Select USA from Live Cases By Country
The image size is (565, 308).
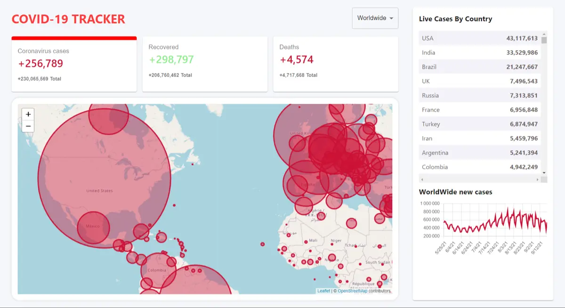tap(480, 38)
